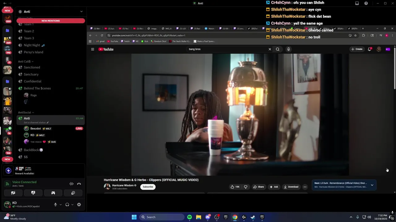Collapse the Anti Call$ category
Viewport: 396px width, 222px height.
tap(26, 61)
